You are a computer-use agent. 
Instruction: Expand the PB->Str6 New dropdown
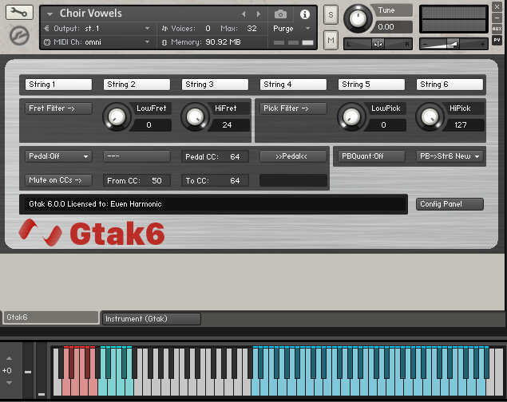(x=450, y=156)
